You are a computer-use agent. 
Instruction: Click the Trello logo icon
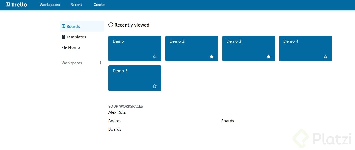[8, 5]
